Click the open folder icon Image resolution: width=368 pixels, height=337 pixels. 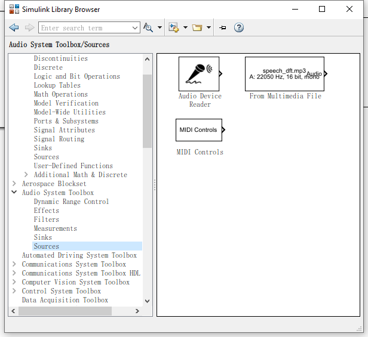(x=197, y=27)
